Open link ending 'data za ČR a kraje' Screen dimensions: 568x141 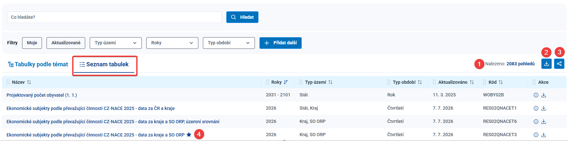(x=90, y=108)
